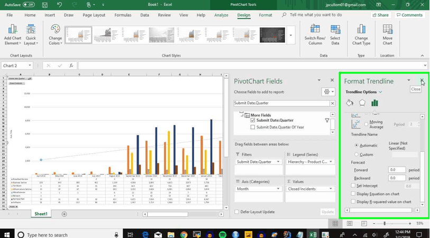Click Move Chart button
This screenshot has height=238, width=430.
point(388,35)
